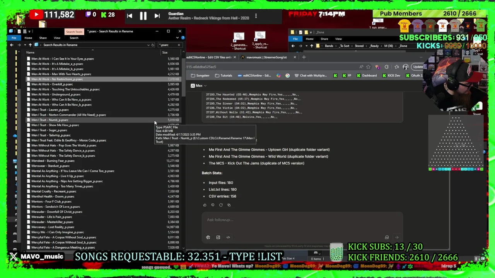
Task: Skip to next track in overlay player
Action: [157, 16]
